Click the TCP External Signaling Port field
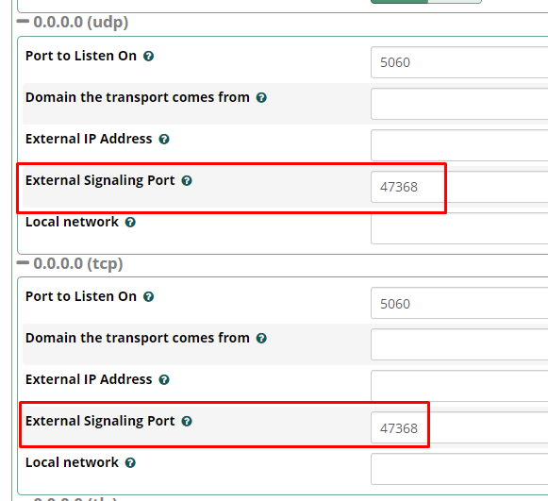 pyautogui.click(x=459, y=427)
